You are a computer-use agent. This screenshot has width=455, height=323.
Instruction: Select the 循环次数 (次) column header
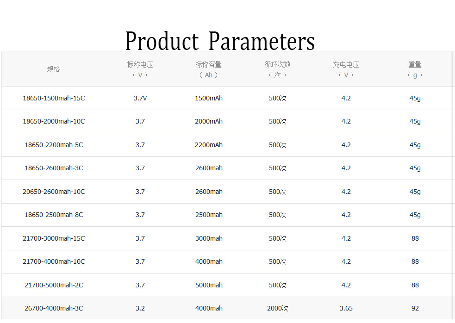point(277,70)
